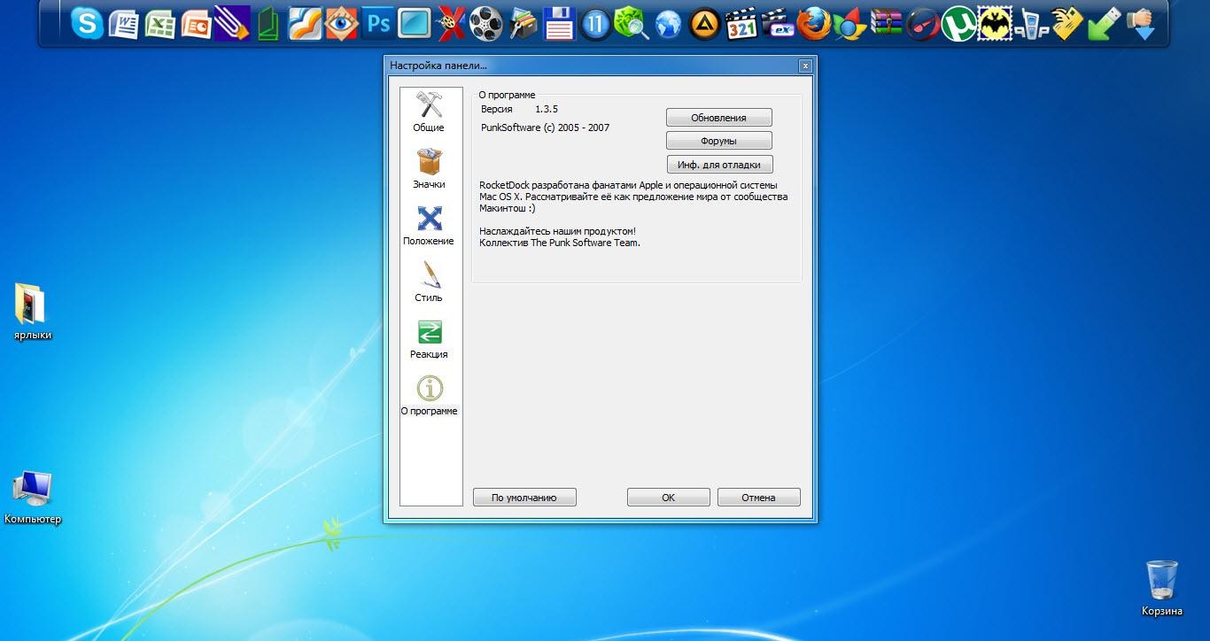Launch Photoshop from the dock

[x=377, y=24]
